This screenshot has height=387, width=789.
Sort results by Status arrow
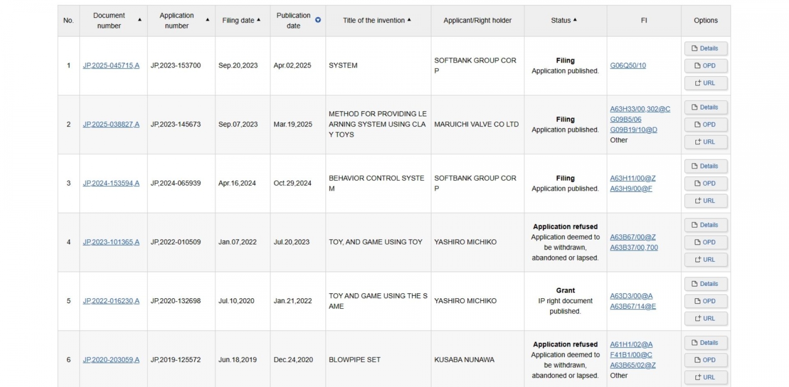[x=575, y=20]
